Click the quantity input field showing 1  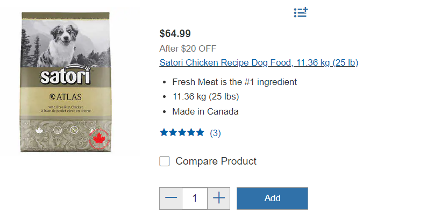[195, 198]
